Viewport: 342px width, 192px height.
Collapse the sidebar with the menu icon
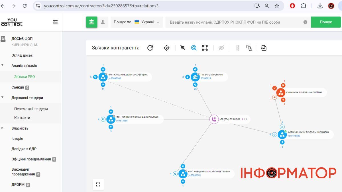pos(55,22)
